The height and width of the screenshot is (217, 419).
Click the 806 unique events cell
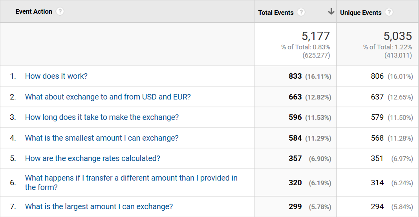coord(377,76)
